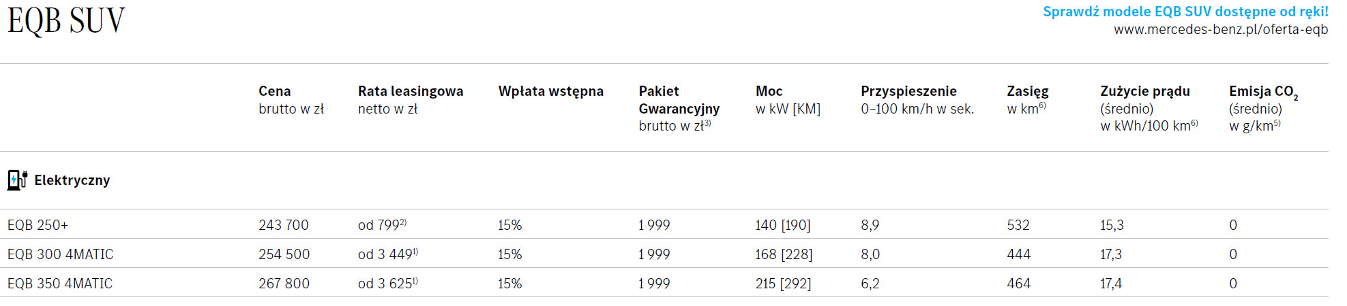
Task: Select the EQB 350 4MATIC model name
Action: click(x=60, y=284)
